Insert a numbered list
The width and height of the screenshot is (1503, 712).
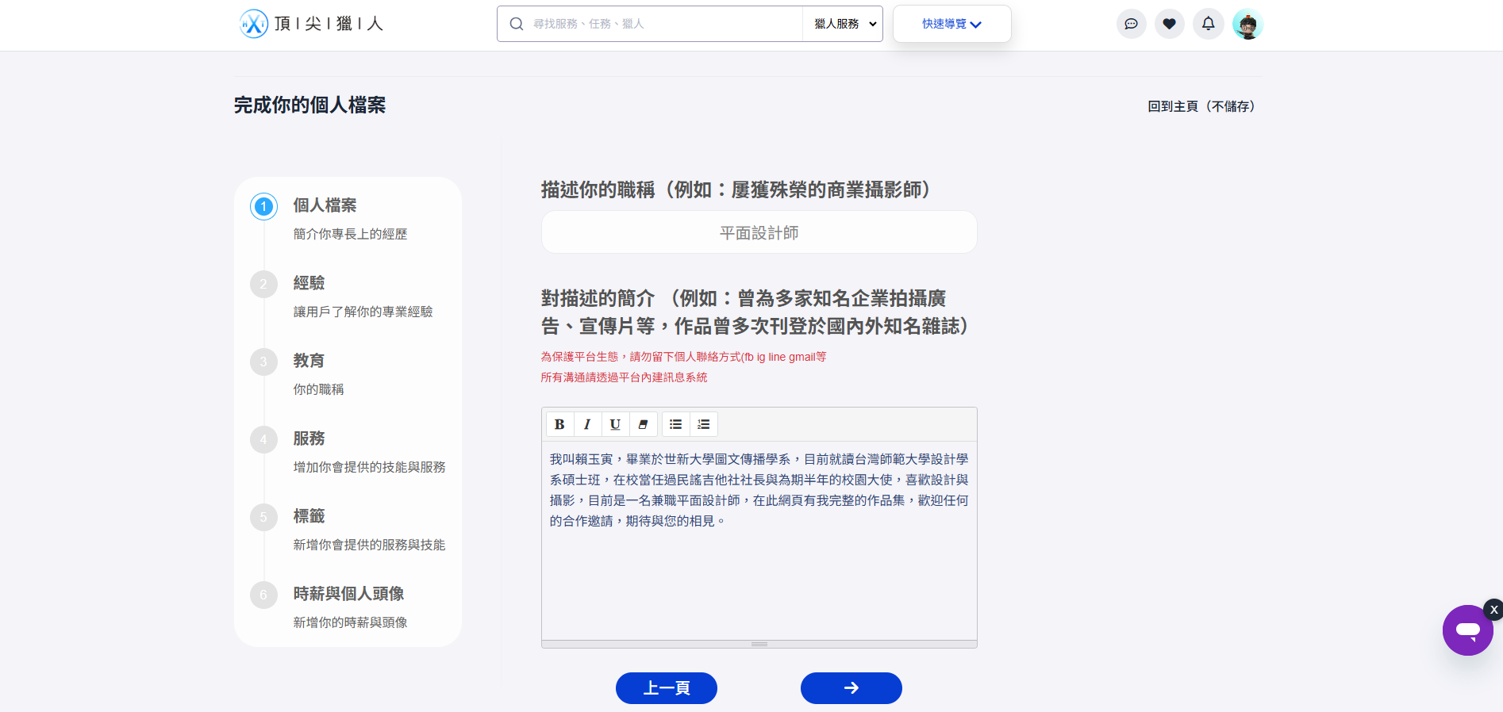(704, 424)
